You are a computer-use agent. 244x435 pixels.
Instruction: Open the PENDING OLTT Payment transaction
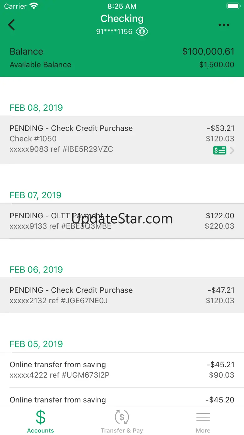[122, 221]
